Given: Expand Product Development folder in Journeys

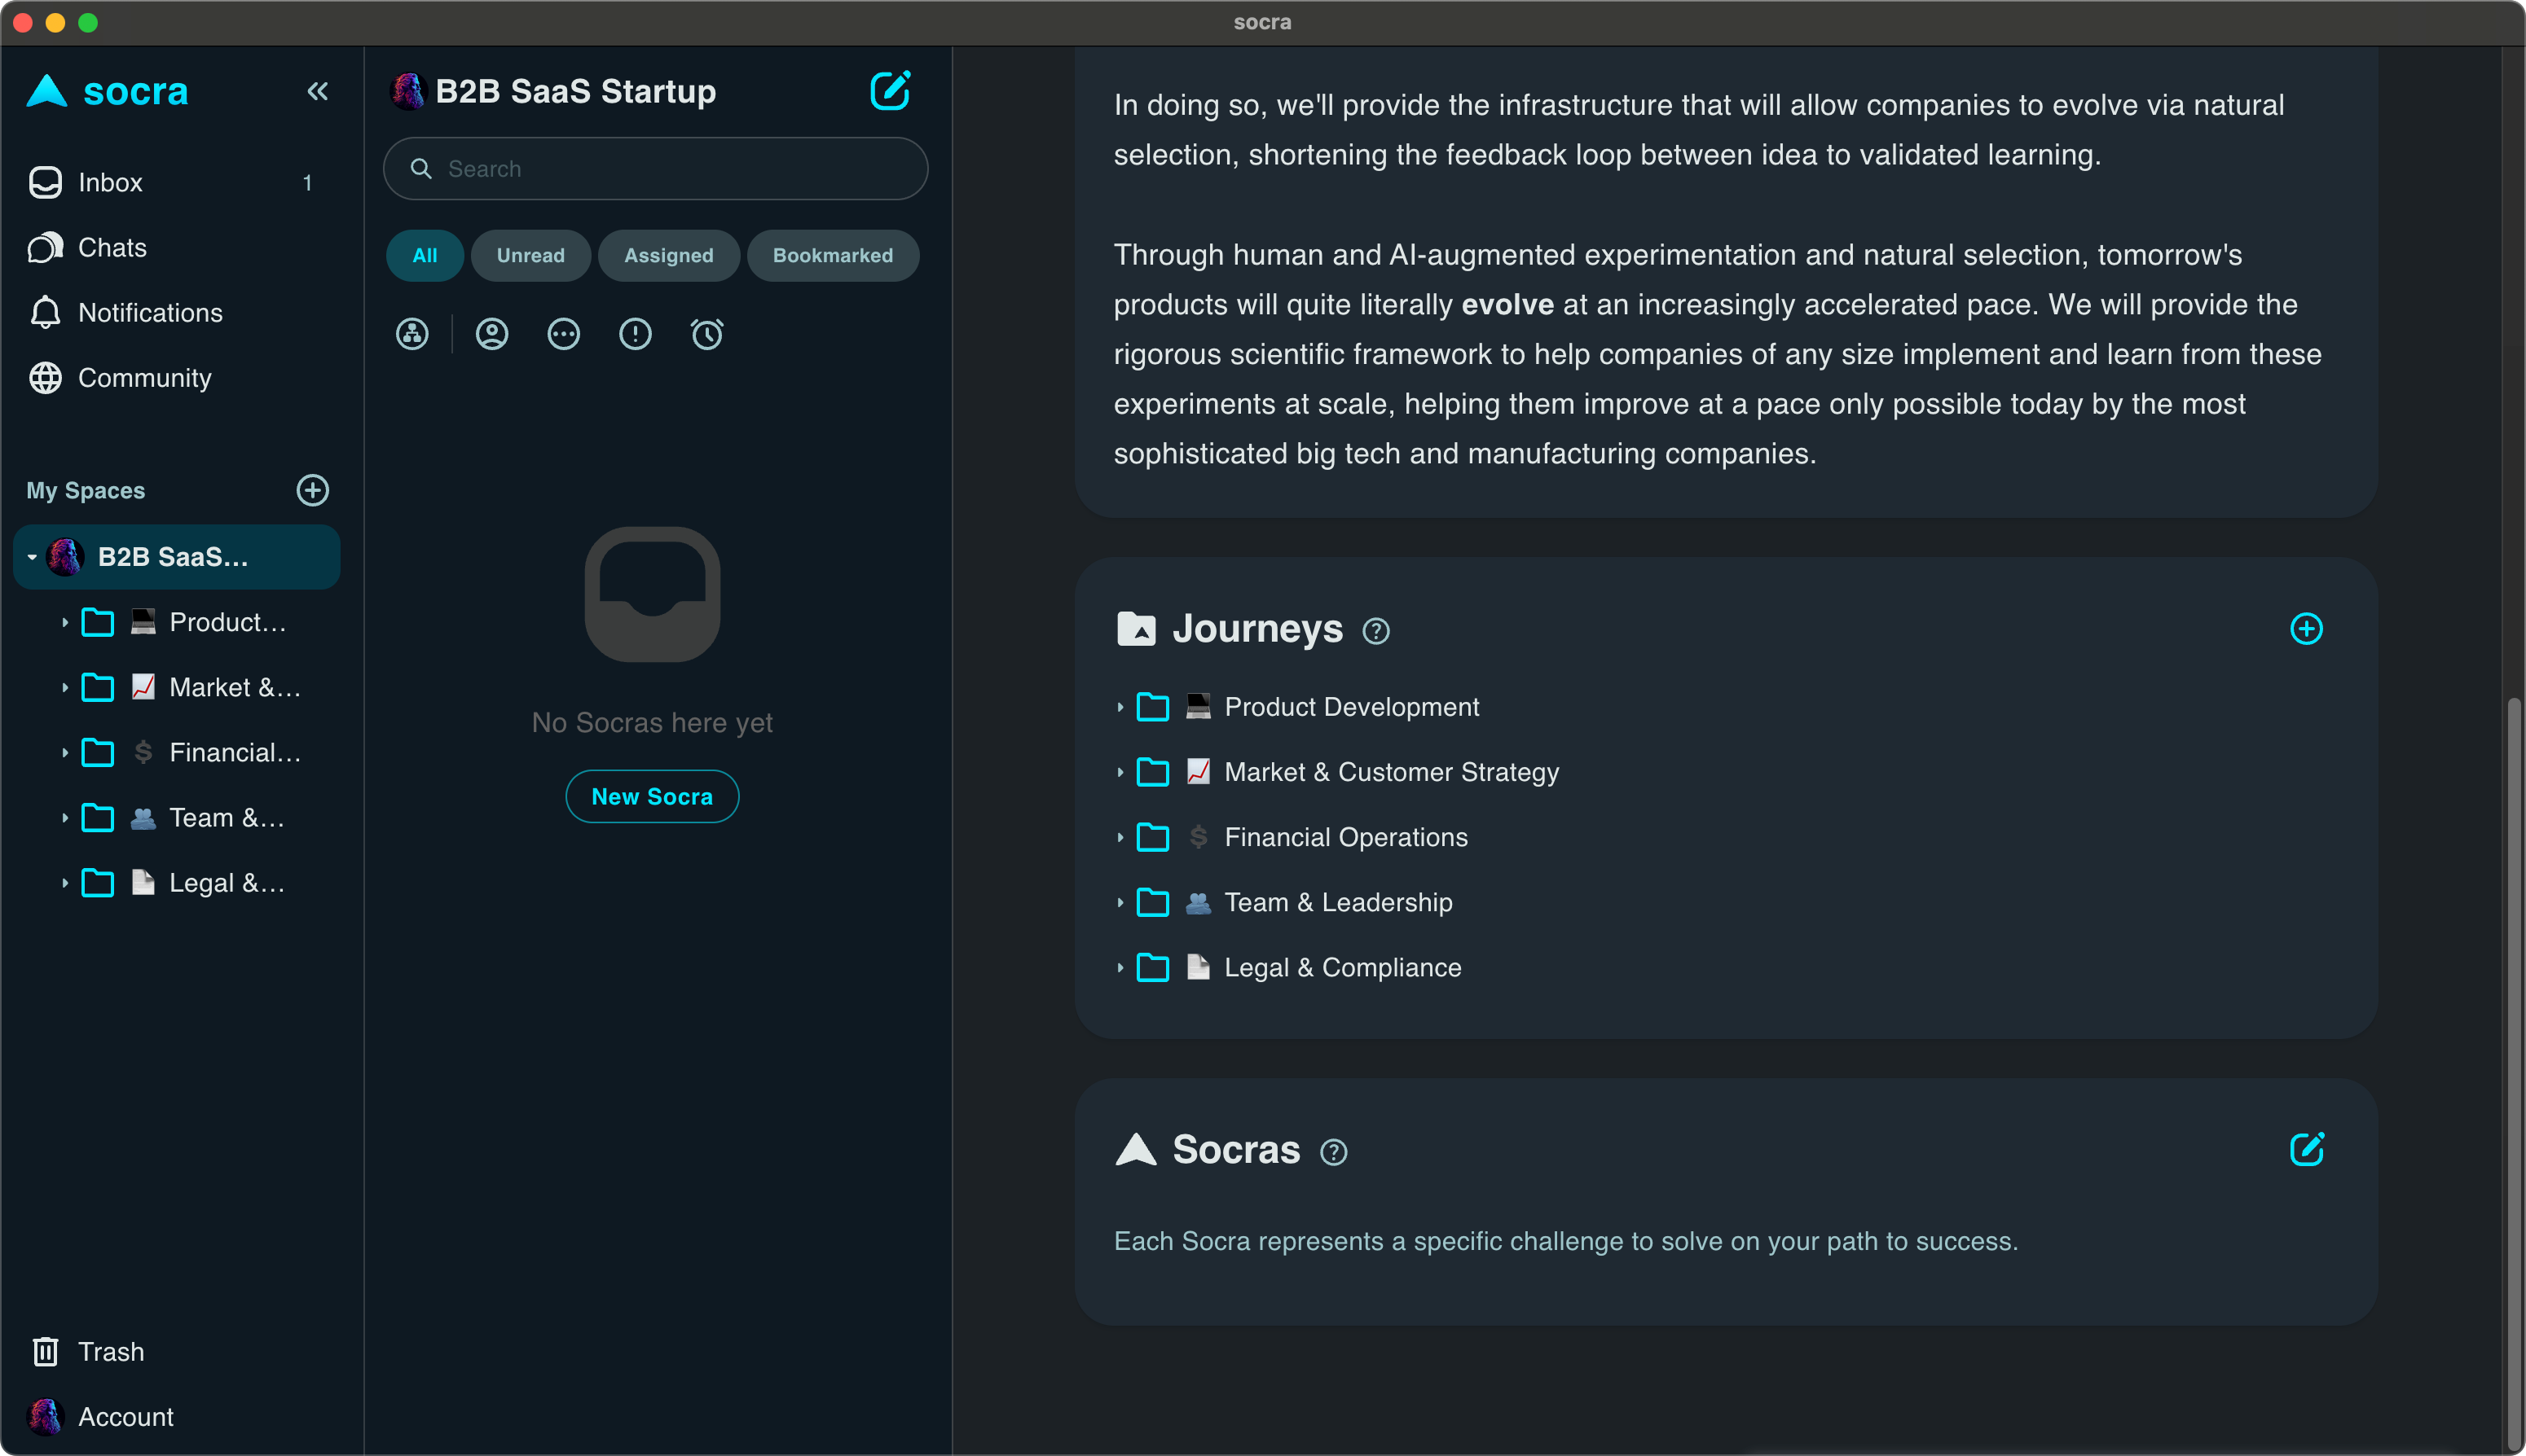Looking at the screenshot, I should [1120, 707].
